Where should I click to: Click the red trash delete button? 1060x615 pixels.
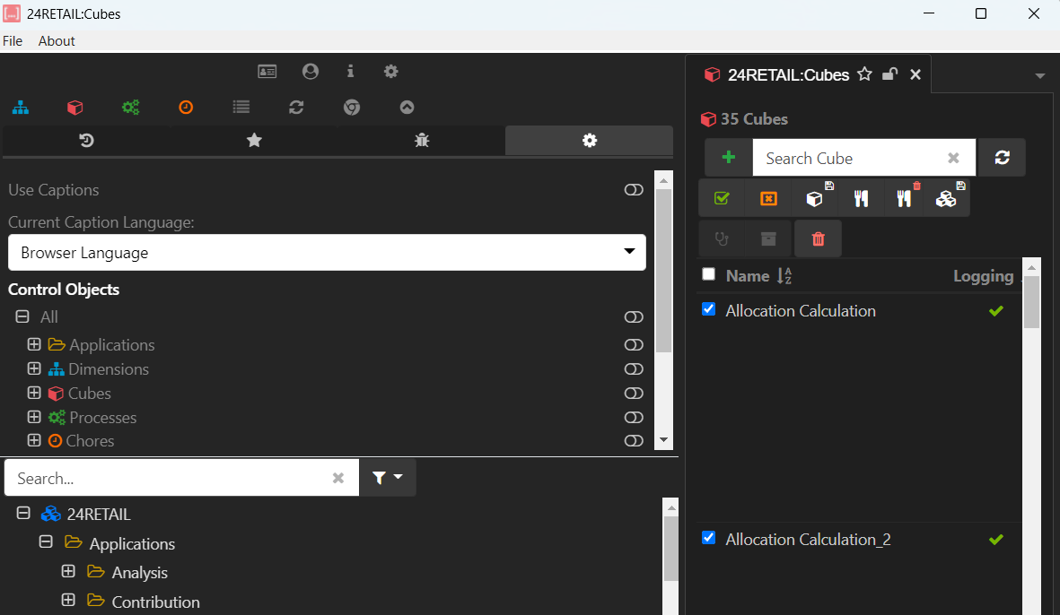click(818, 239)
